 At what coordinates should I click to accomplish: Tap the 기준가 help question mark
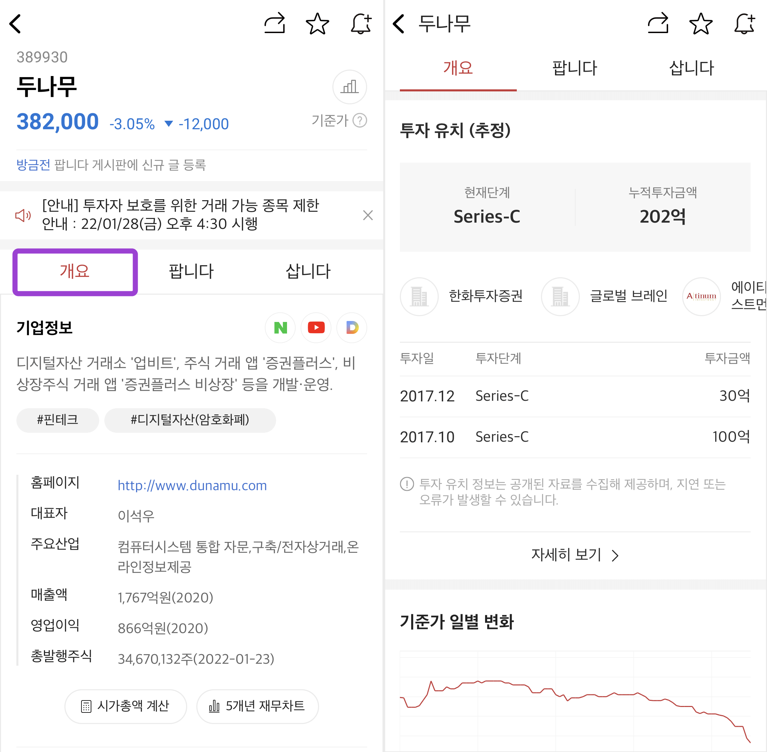click(360, 120)
